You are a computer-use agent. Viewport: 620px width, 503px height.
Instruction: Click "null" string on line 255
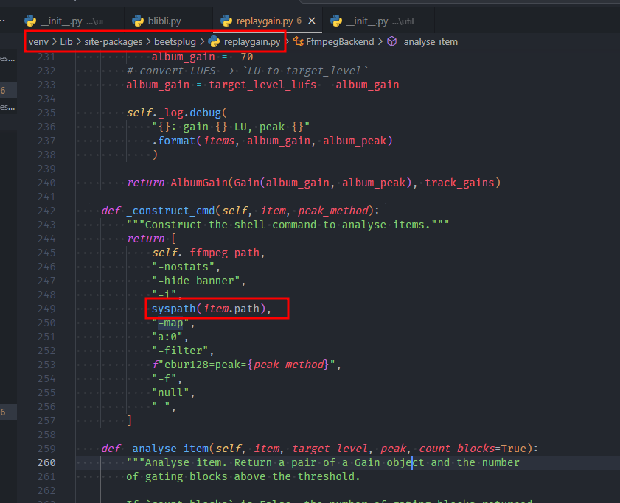coord(170,393)
